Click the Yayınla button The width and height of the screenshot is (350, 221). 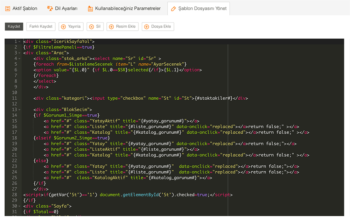pos(71,27)
